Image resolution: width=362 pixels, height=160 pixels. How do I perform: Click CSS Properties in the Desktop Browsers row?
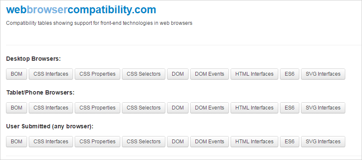[x=97, y=74]
